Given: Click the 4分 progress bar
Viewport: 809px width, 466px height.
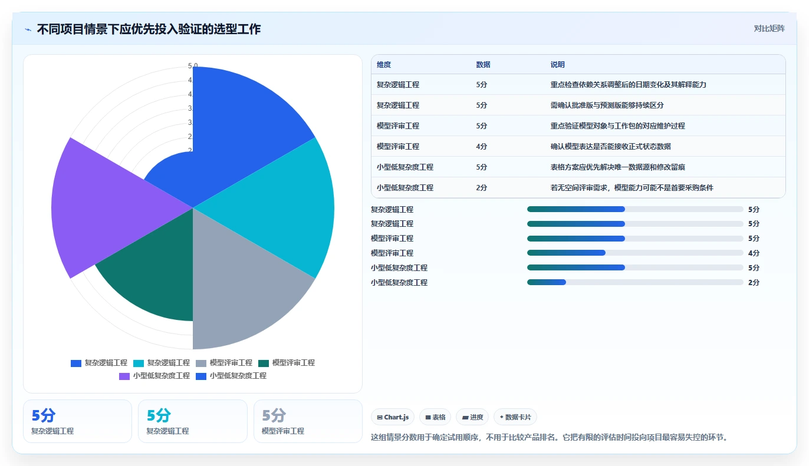Looking at the screenshot, I should pos(635,253).
